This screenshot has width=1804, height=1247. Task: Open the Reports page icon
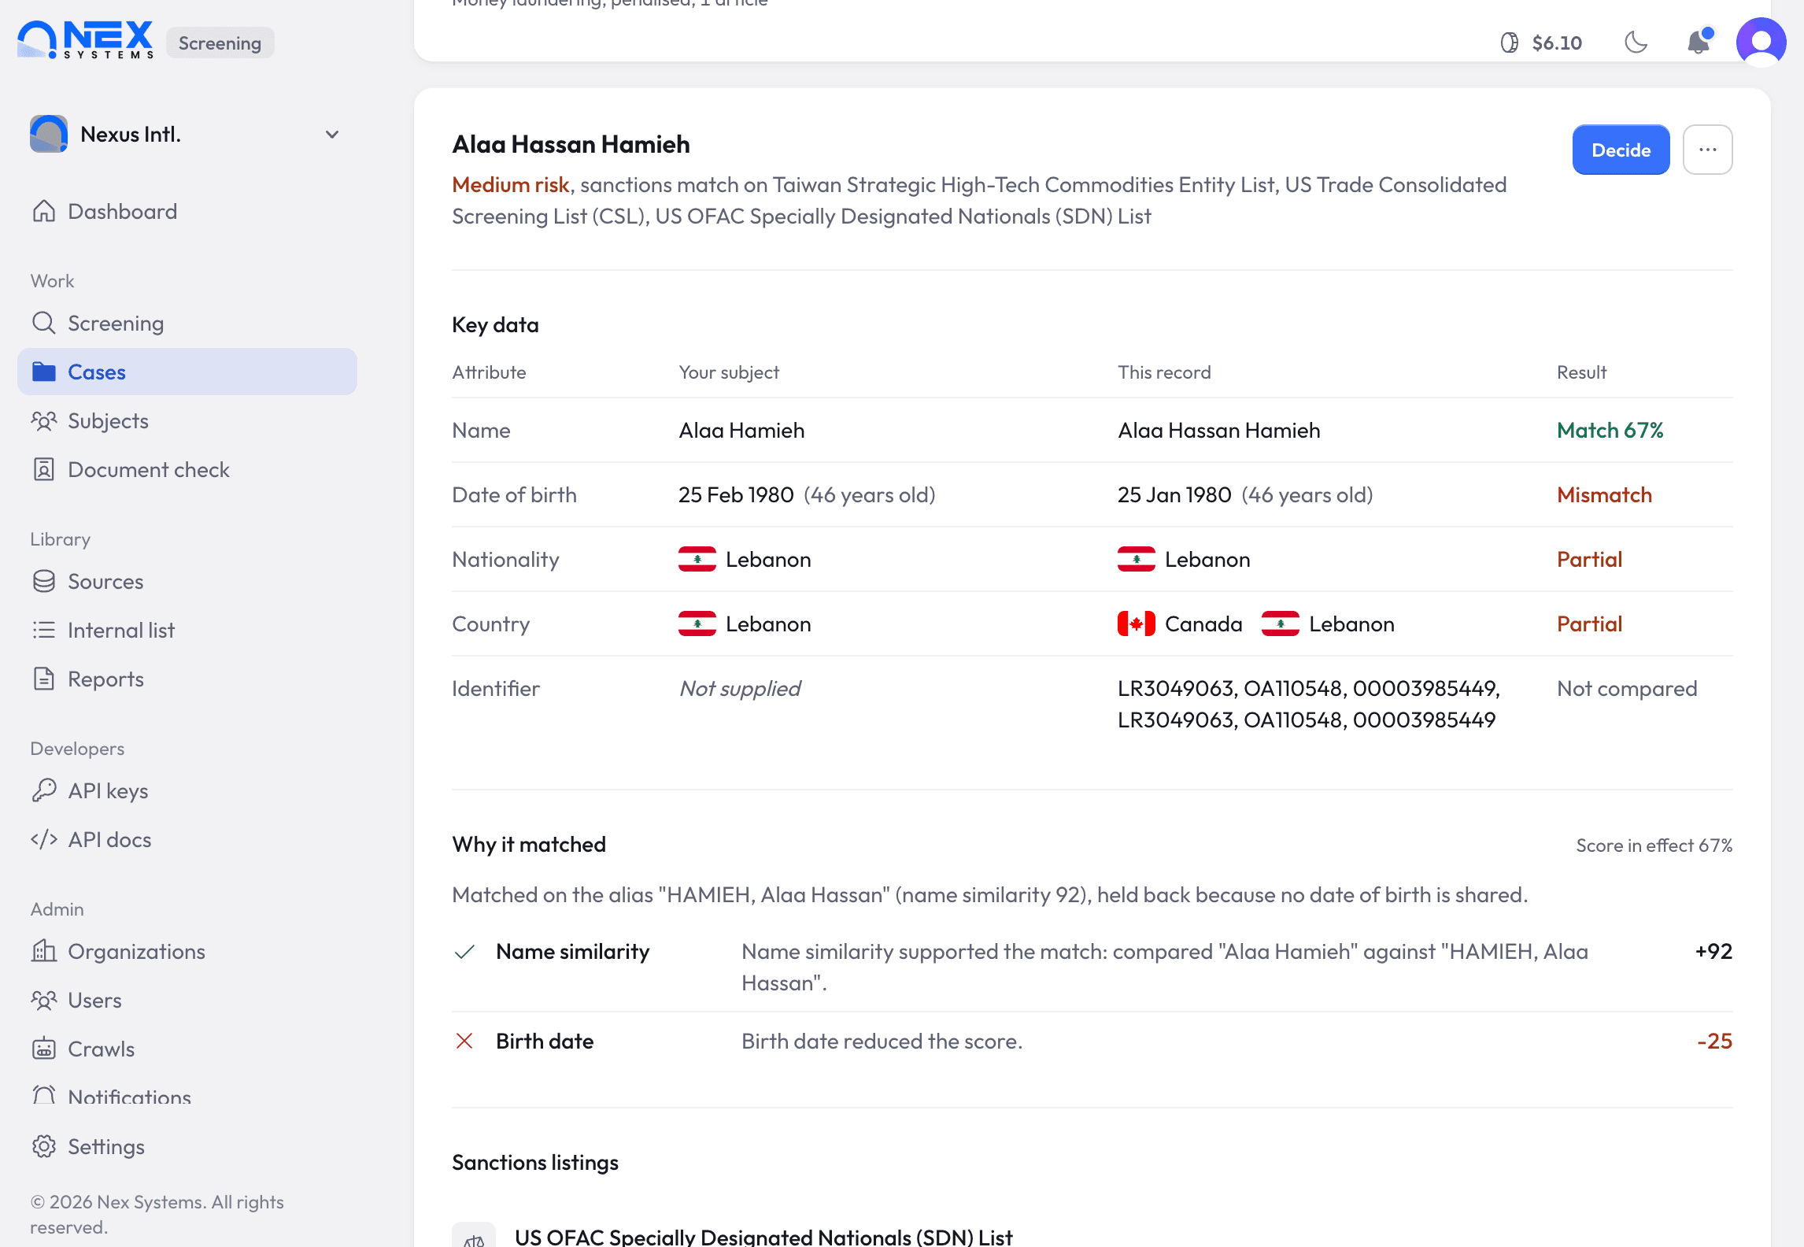point(44,679)
